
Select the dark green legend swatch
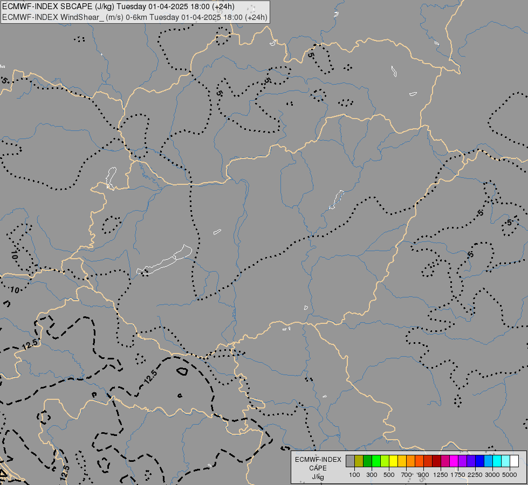[x=367, y=461]
